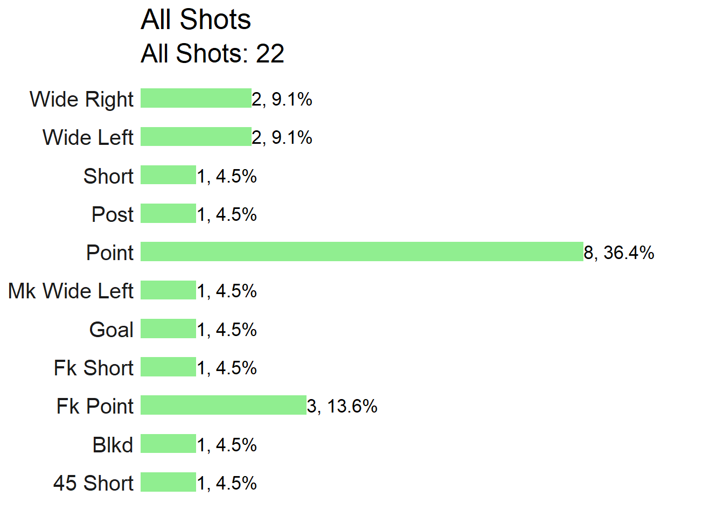The height and width of the screenshot is (517, 724).
Task: Click the '8, 36.4%' value label
Action: [x=619, y=252]
